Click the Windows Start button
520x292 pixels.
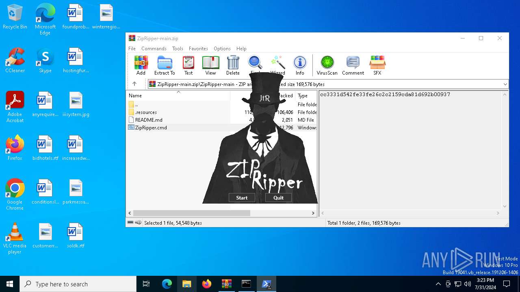pos(10,284)
